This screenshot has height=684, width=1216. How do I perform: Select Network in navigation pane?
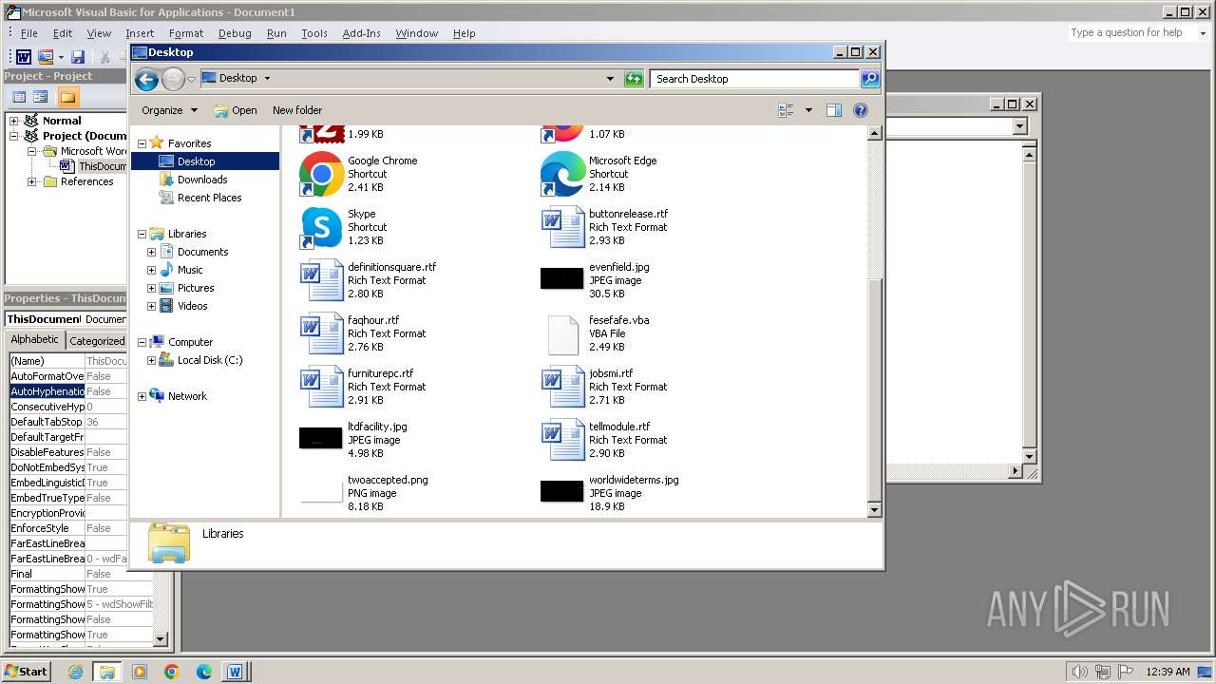(187, 396)
